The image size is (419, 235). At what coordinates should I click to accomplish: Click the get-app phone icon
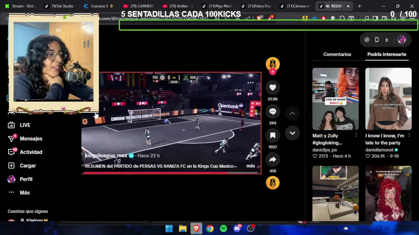point(377,40)
